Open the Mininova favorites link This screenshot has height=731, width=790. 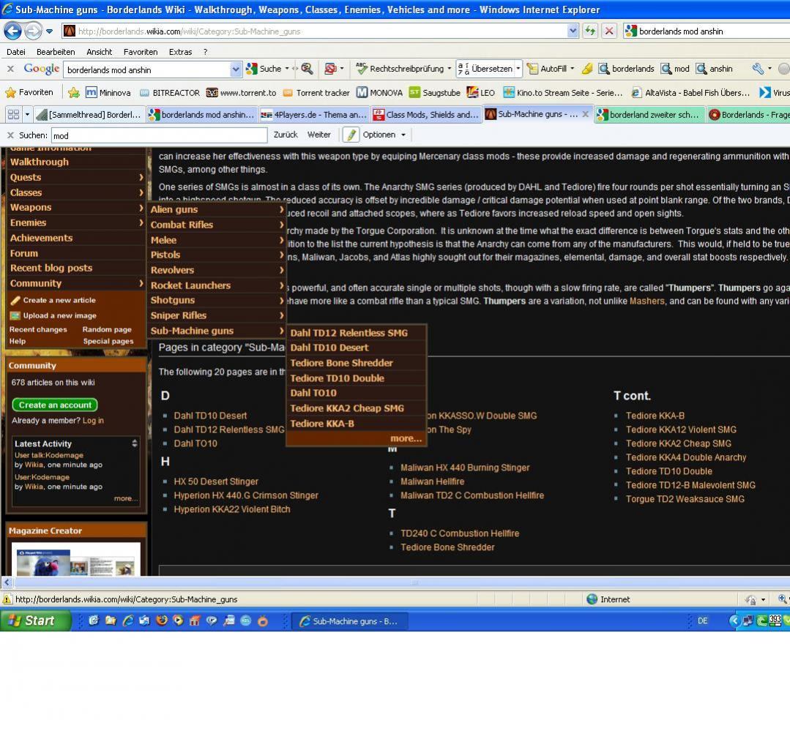click(108, 93)
